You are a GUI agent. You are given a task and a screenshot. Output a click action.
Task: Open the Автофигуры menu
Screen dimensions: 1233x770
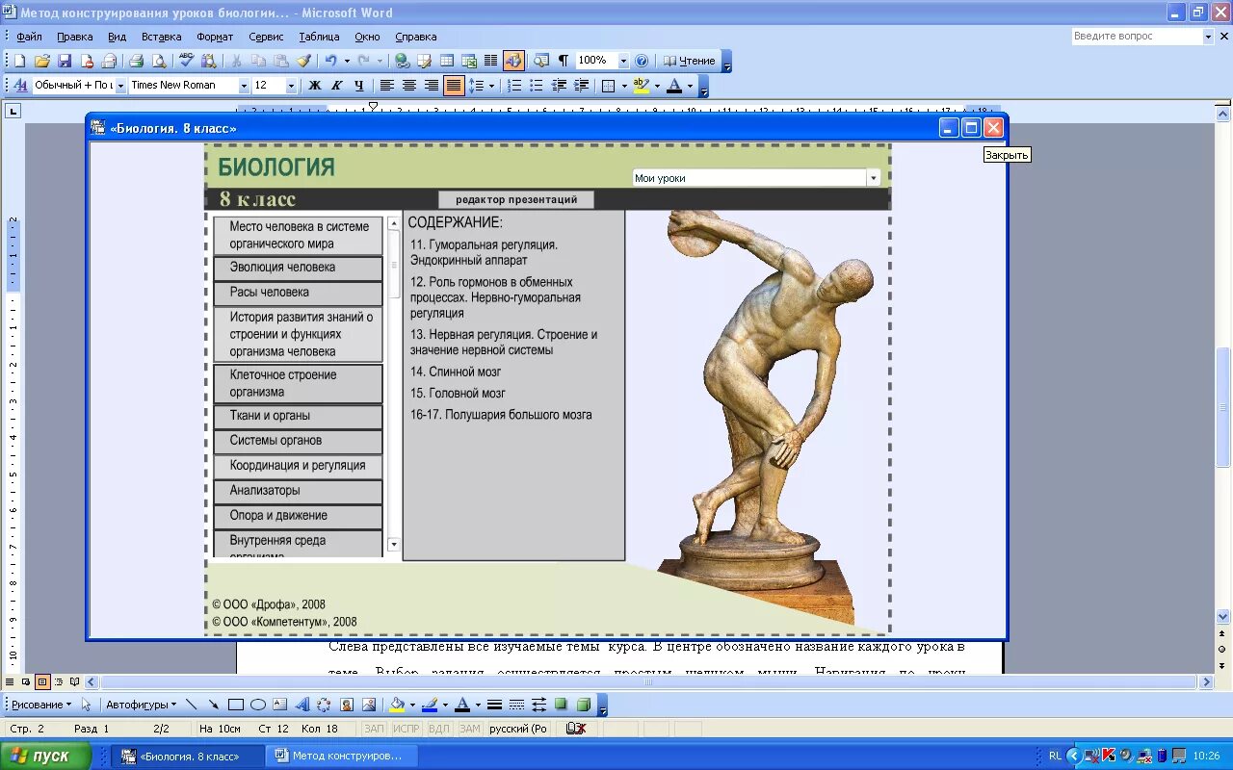139,705
